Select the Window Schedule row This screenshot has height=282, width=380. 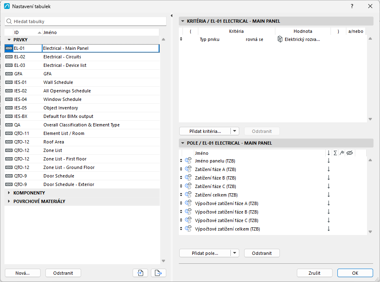[x=82, y=99]
